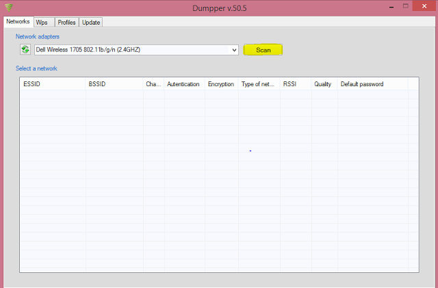This screenshot has width=438, height=288.
Task: Switch to the Networks tab
Action: 18,21
